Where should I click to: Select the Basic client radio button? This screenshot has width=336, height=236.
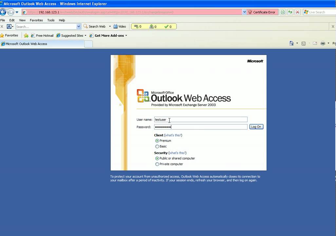point(157,147)
